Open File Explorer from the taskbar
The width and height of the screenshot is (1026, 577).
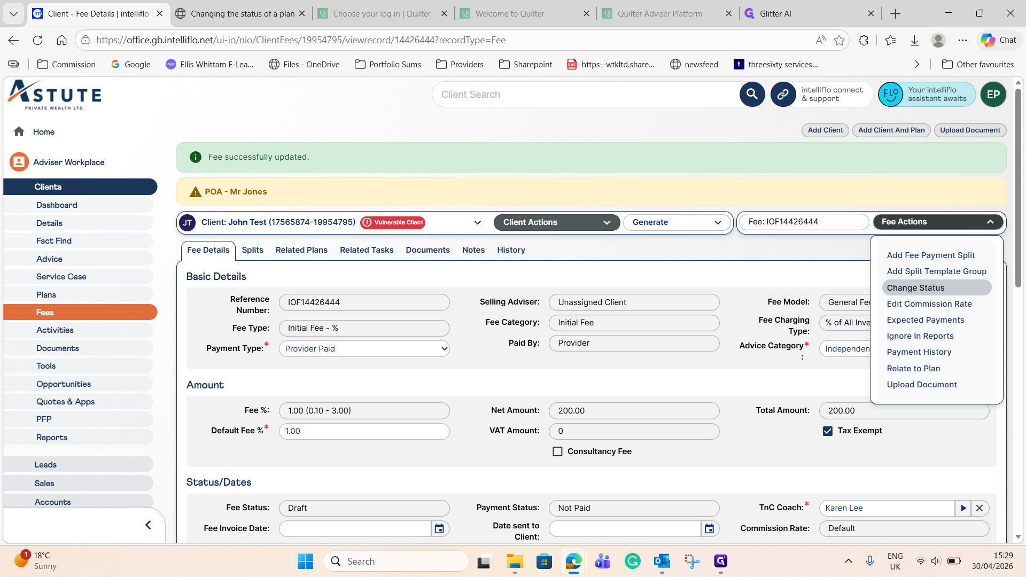tap(515, 562)
